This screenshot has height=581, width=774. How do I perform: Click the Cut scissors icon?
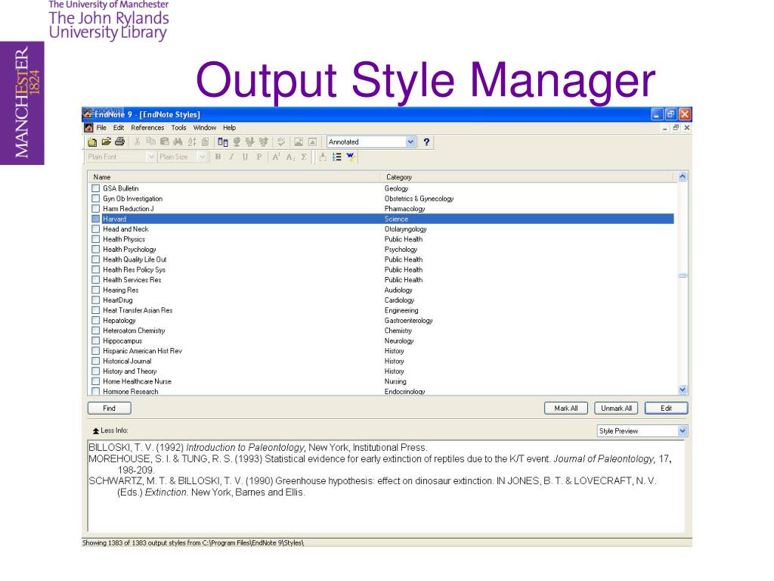pyautogui.click(x=138, y=142)
